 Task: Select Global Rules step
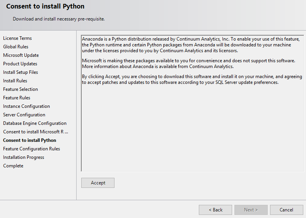coord(15,47)
